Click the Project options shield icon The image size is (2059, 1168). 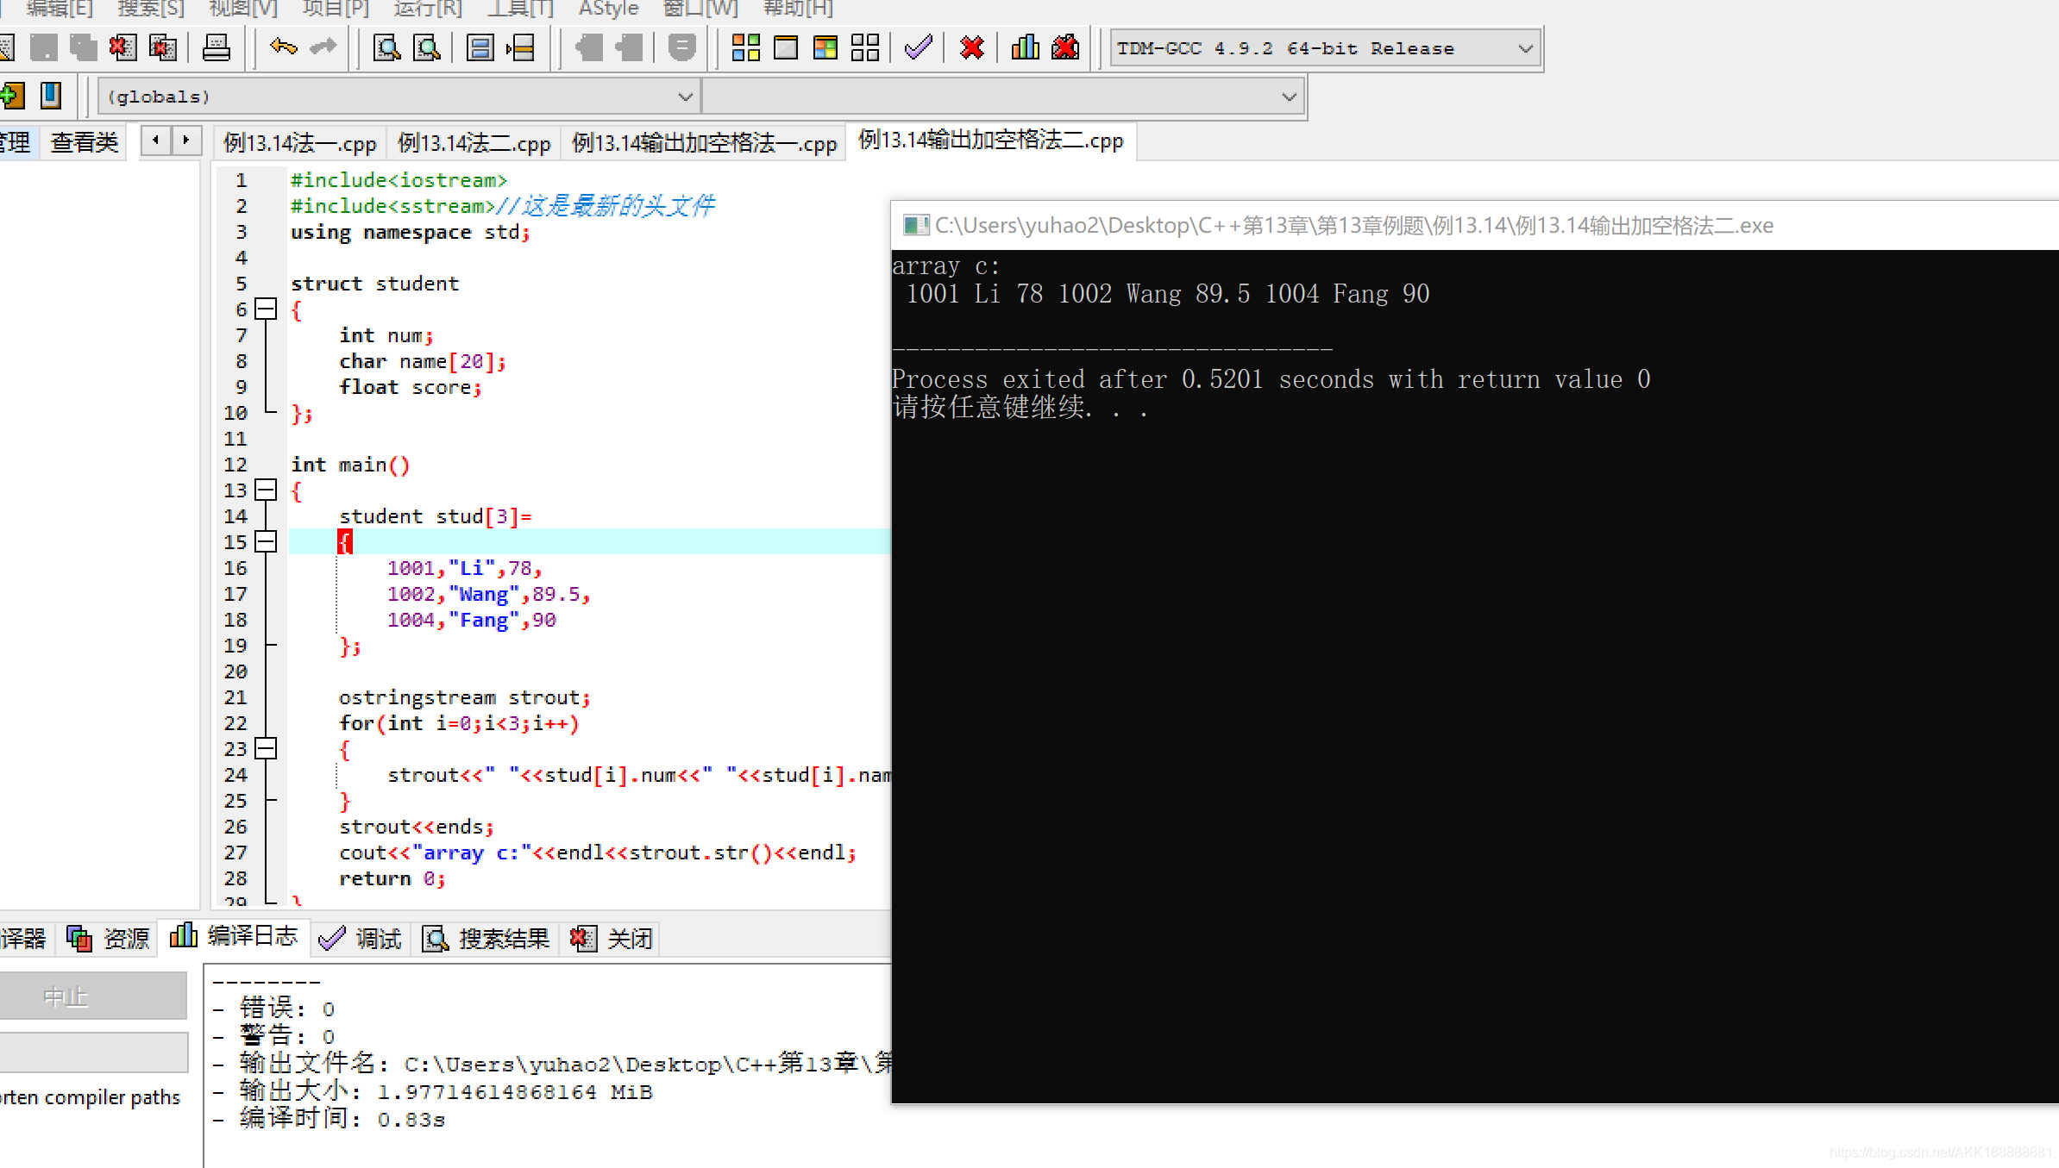click(x=681, y=47)
